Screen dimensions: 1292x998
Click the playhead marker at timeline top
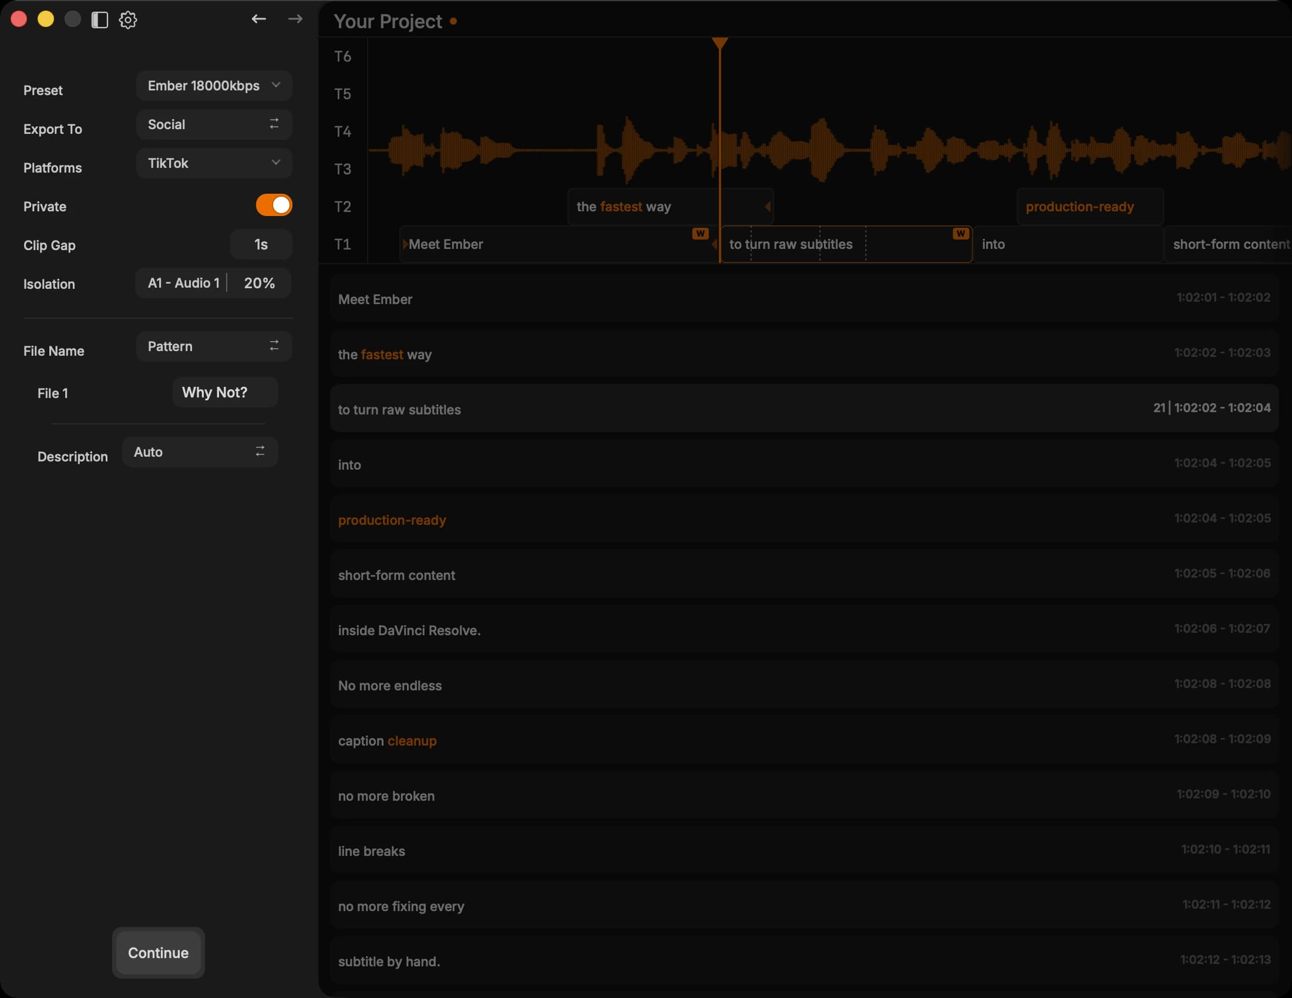tap(719, 43)
